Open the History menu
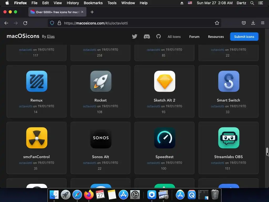 (73, 3)
